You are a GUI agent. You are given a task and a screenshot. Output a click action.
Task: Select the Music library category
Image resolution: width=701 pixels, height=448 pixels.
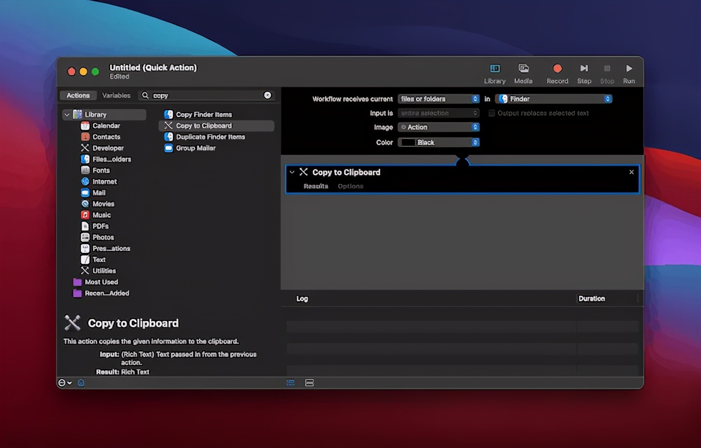click(x=101, y=215)
